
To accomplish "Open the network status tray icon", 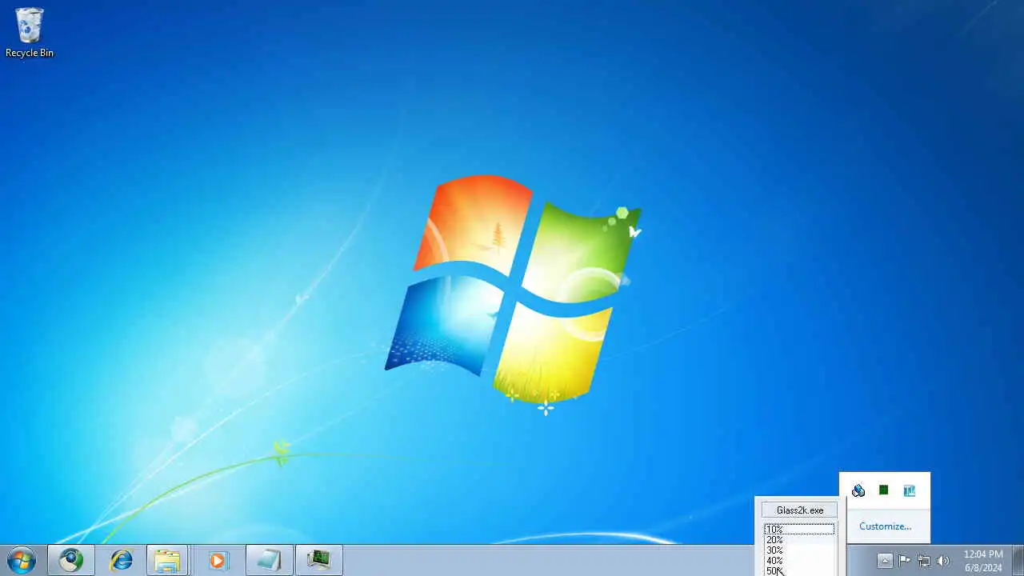I will (924, 561).
